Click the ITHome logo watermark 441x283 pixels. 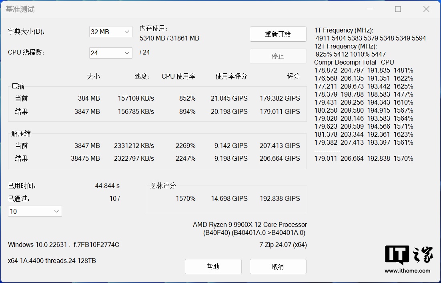click(x=409, y=255)
